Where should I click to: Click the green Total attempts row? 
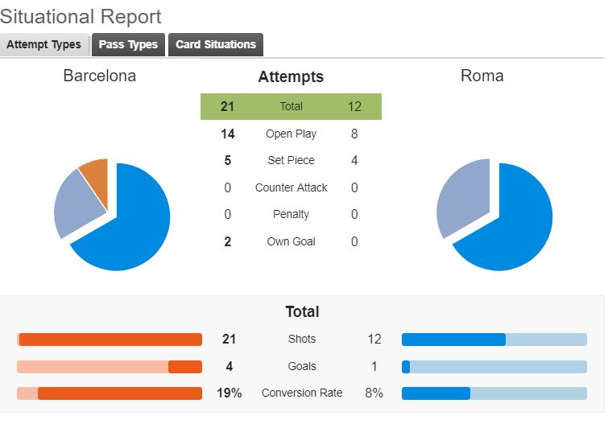pos(291,106)
